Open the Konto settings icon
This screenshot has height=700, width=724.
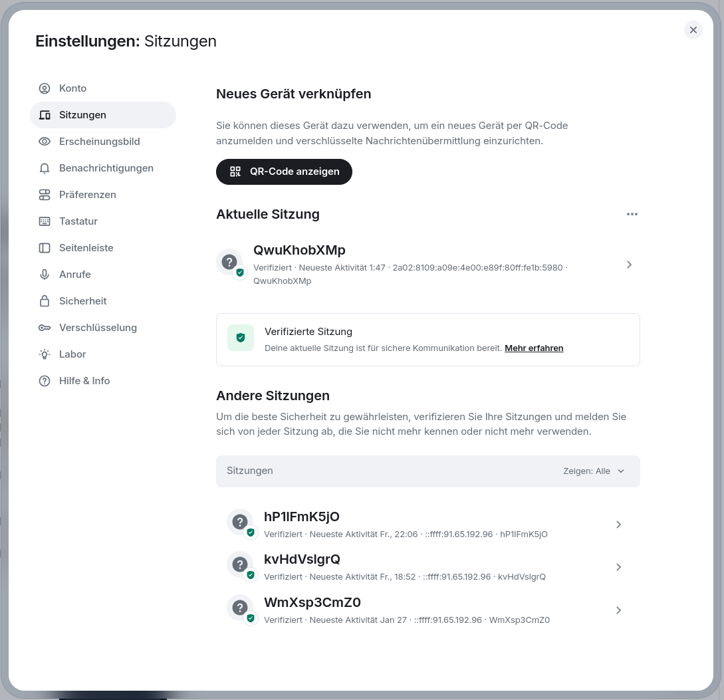tap(45, 88)
